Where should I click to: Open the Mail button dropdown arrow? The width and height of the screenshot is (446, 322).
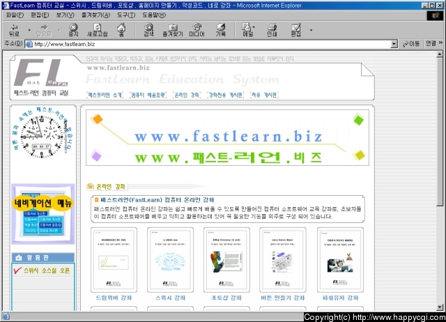click(x=254, y=27)
